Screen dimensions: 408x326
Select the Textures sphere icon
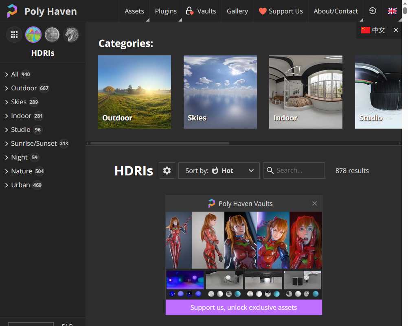[52, 35]
